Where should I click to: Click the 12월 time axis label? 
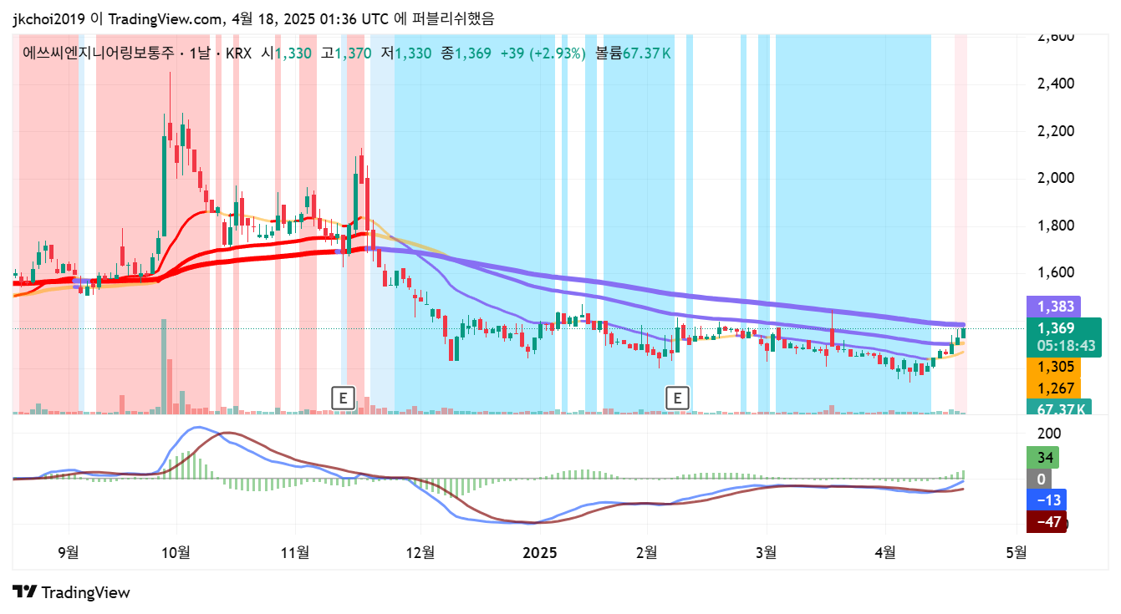click(420, 552)
